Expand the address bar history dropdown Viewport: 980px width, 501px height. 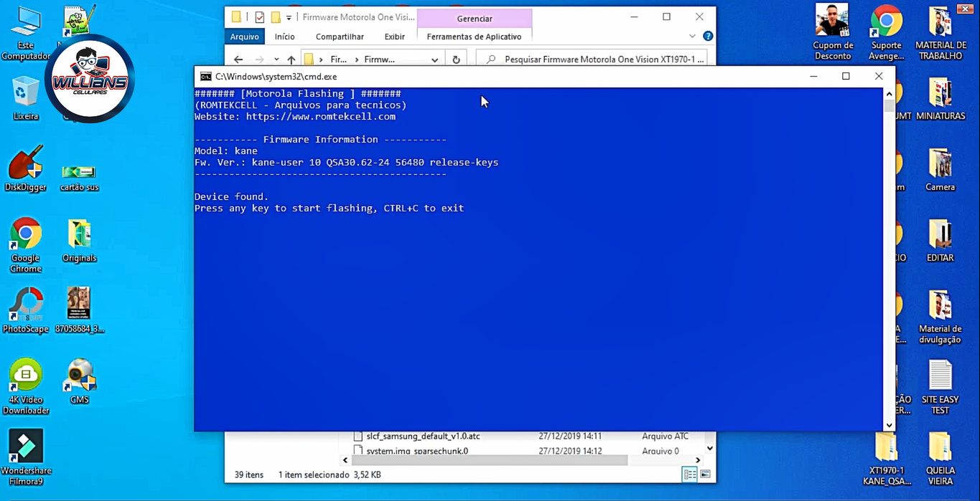[434, 59]
